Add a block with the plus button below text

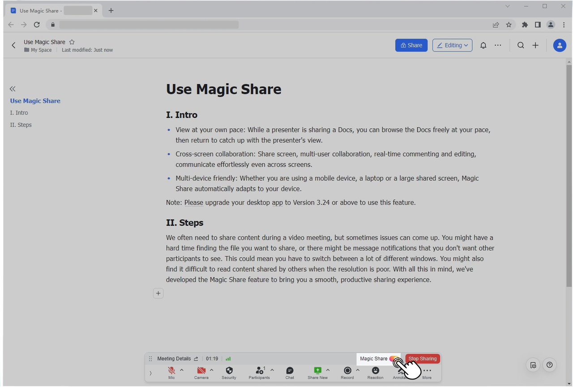(158, 293)
